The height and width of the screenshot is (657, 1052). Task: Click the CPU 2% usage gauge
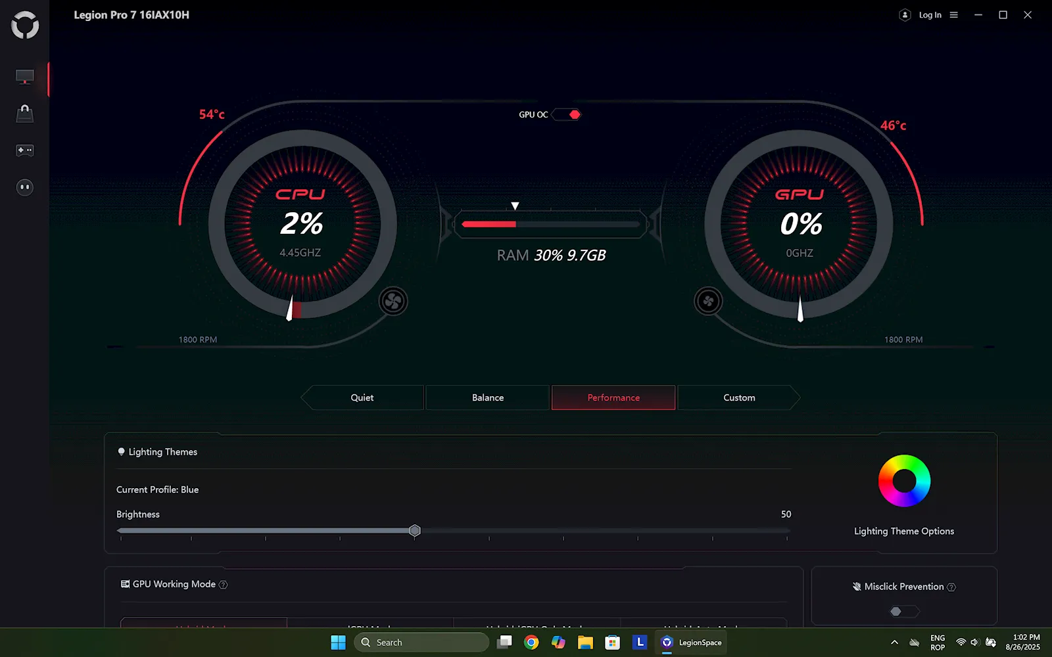pos(302,224)
